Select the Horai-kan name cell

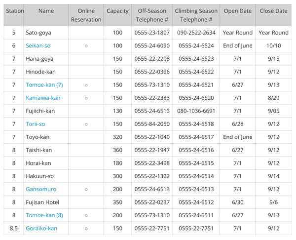click(46, 163)
